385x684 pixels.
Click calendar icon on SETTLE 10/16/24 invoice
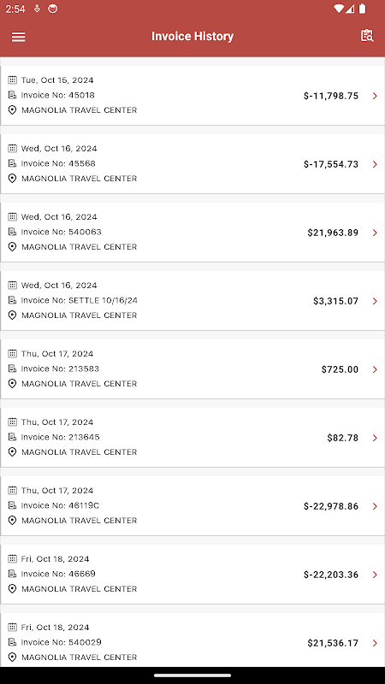pyautogui.click(x=13, y=285)
